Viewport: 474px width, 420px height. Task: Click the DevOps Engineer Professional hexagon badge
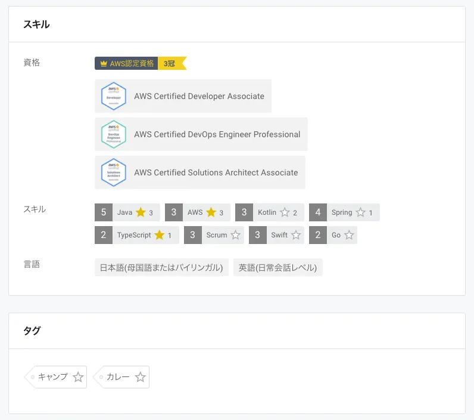(x=114, y=134)
